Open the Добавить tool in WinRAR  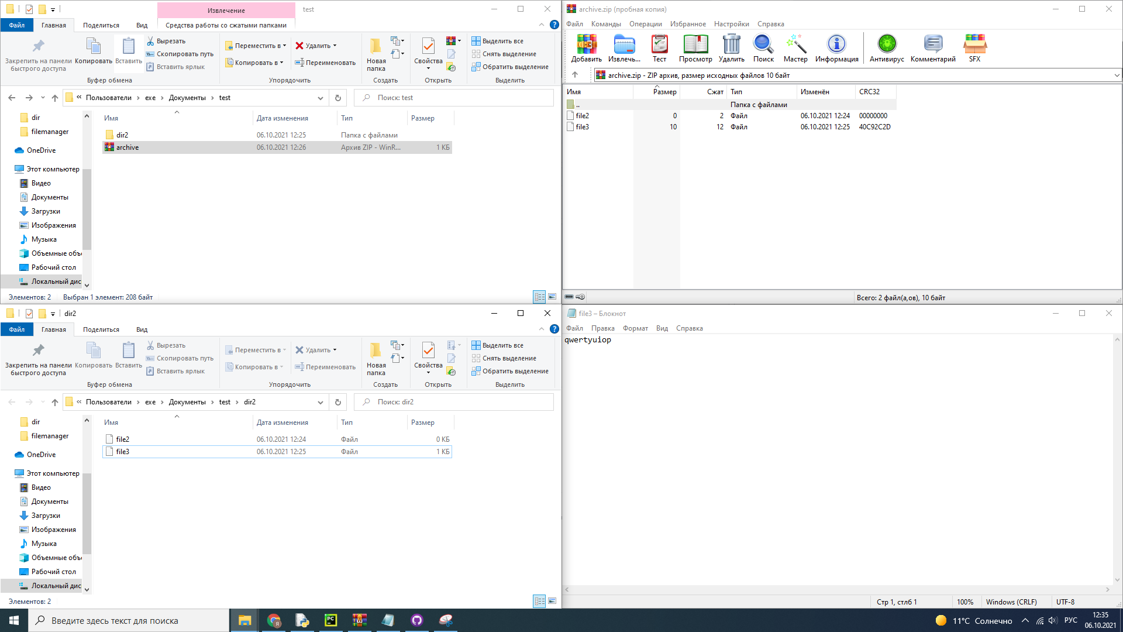[x=587, y=48]
